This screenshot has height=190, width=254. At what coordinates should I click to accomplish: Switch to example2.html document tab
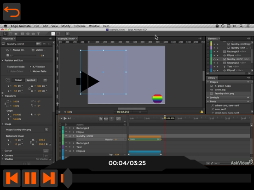67,39
